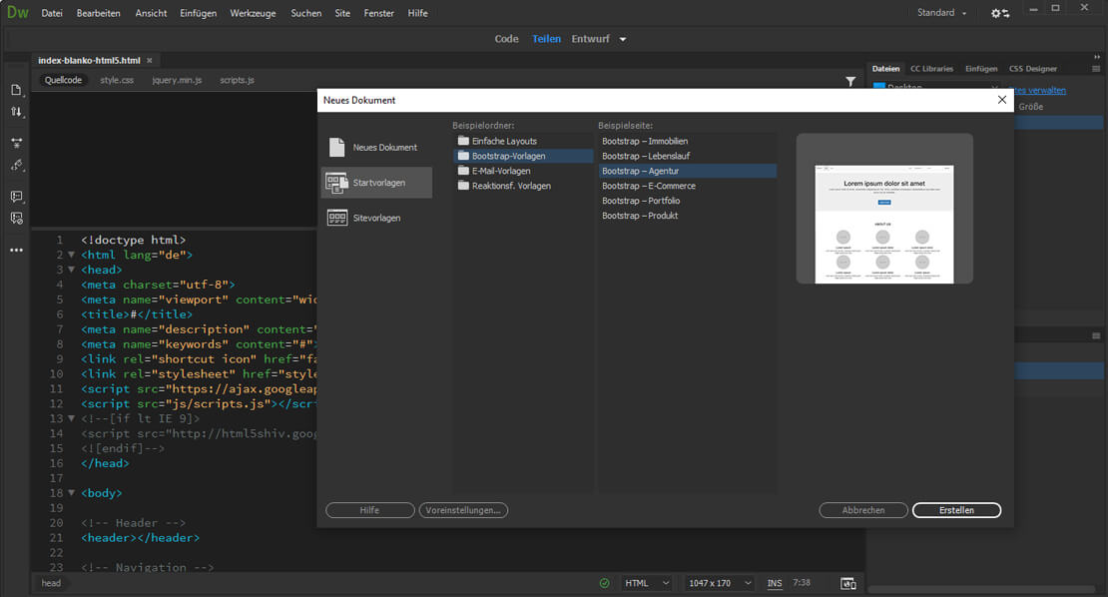The width and height of the screenshot is (1108, 597).
Task: Click the Open Documents icon in left toolbar
Action: tap(16, 90)
